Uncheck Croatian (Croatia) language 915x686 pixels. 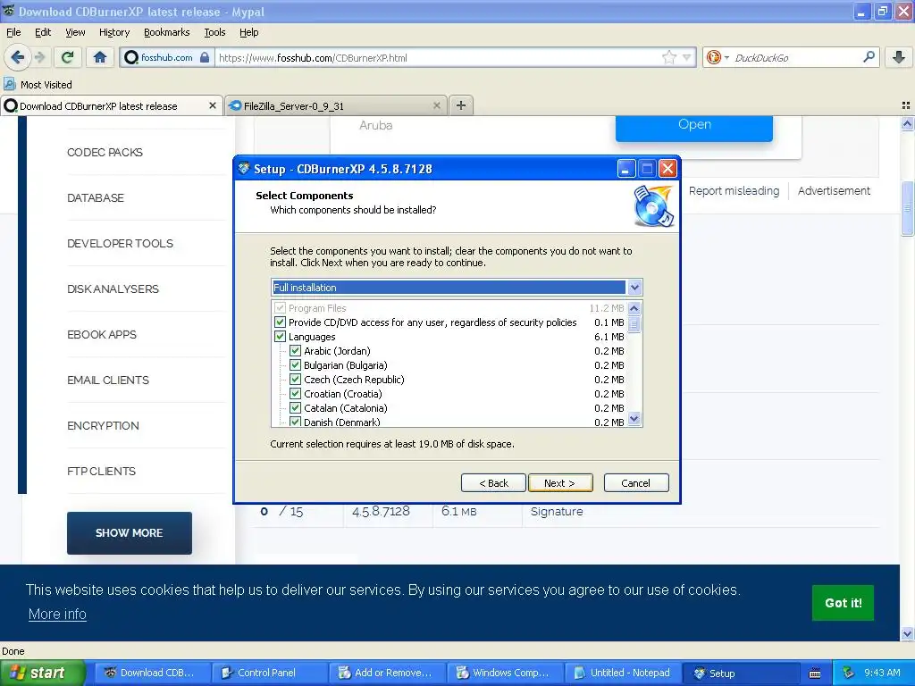pyautogui.click(x=295, y=394)
